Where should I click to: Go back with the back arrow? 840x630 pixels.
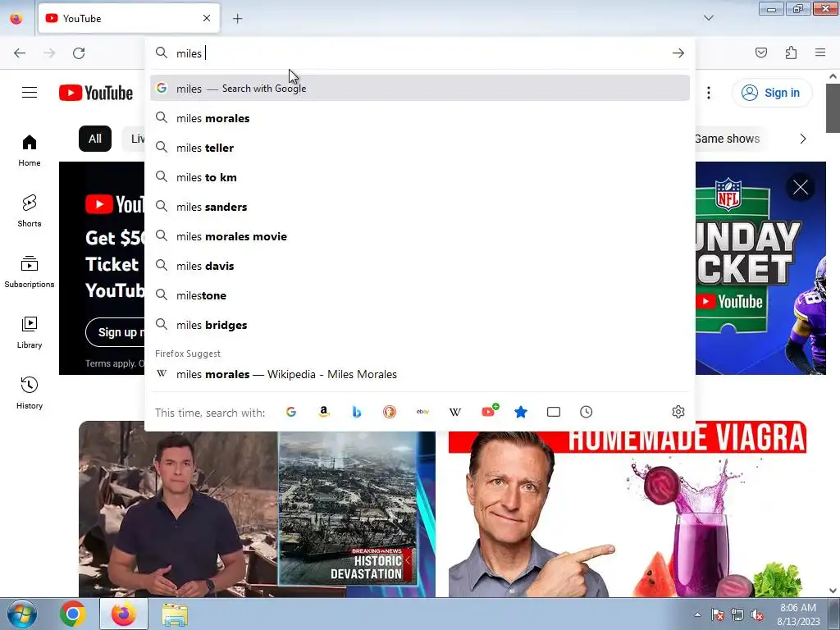coord(20,53)
